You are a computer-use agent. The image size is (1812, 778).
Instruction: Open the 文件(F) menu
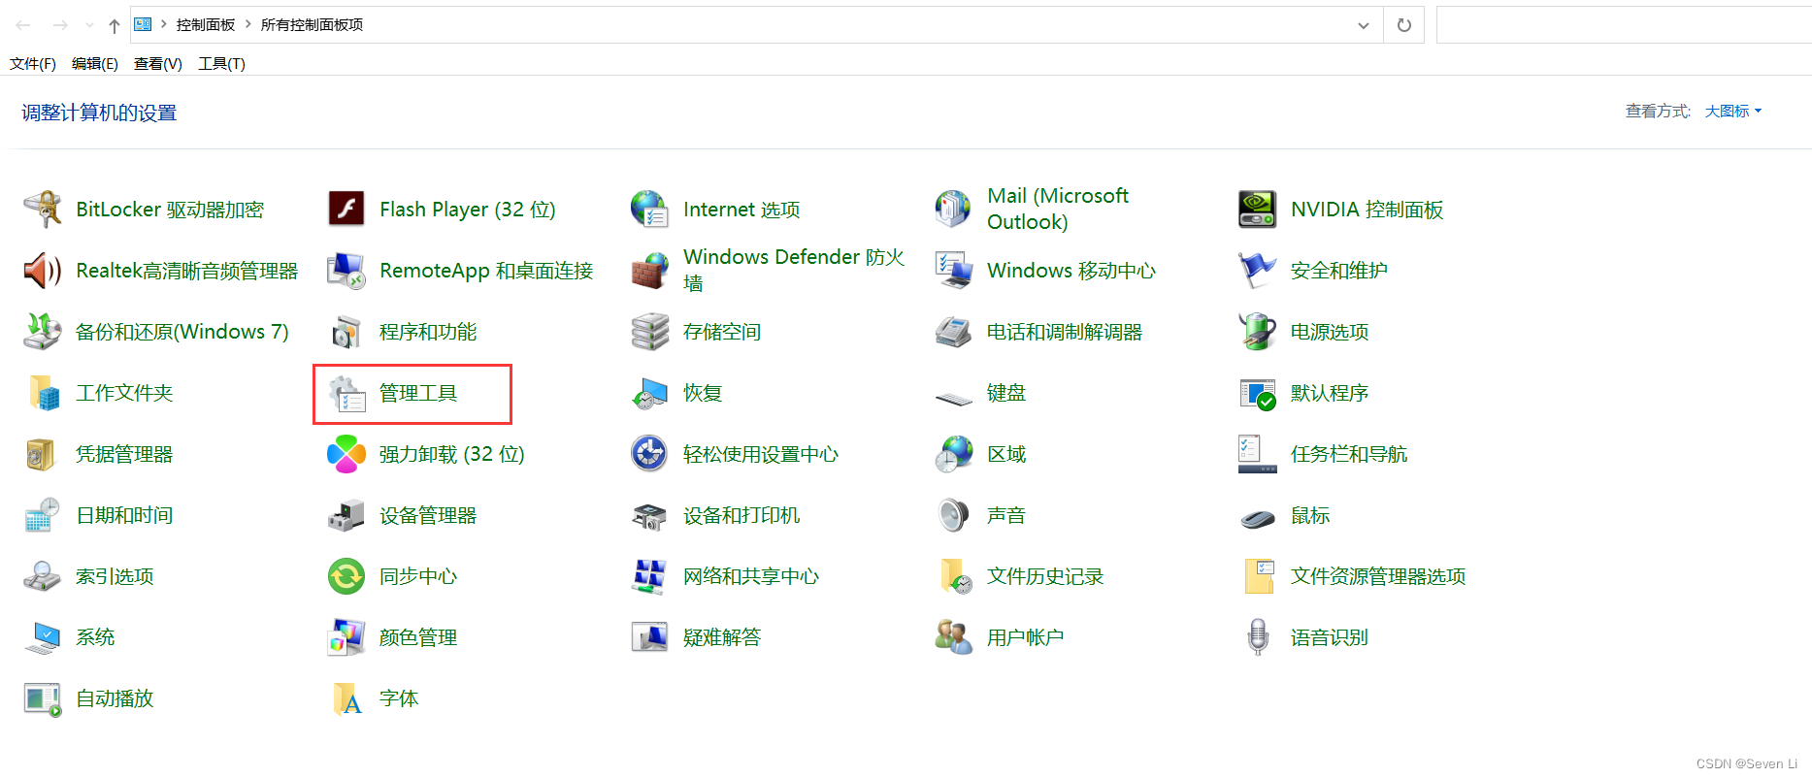tap(33, 63)
